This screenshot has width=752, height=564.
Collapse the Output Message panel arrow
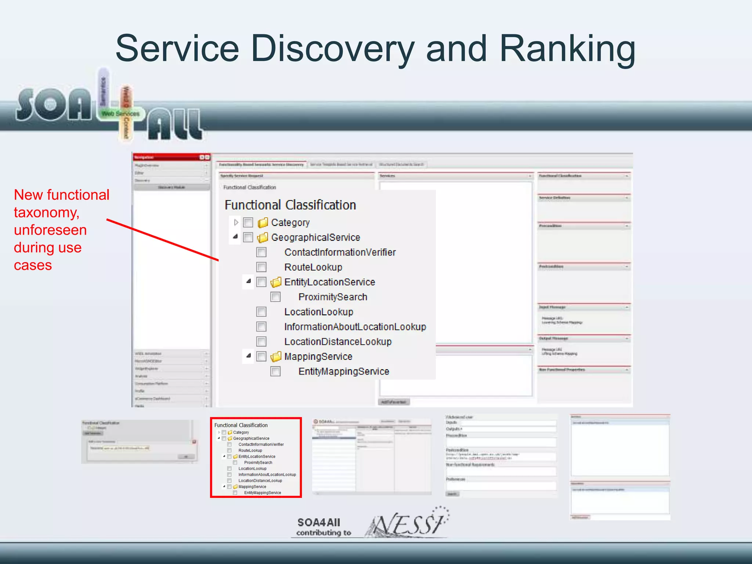point(627,339)
